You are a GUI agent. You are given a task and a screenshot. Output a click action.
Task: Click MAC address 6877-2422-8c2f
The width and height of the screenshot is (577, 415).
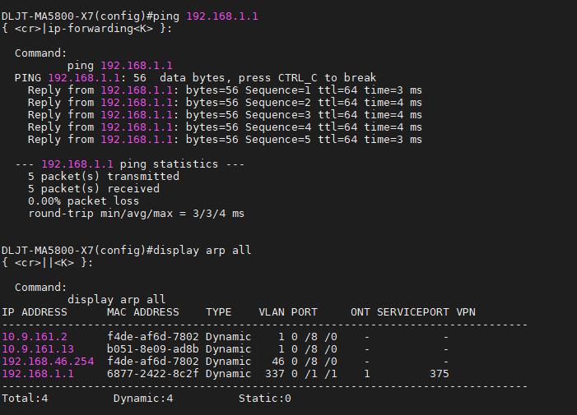[152, 374]
